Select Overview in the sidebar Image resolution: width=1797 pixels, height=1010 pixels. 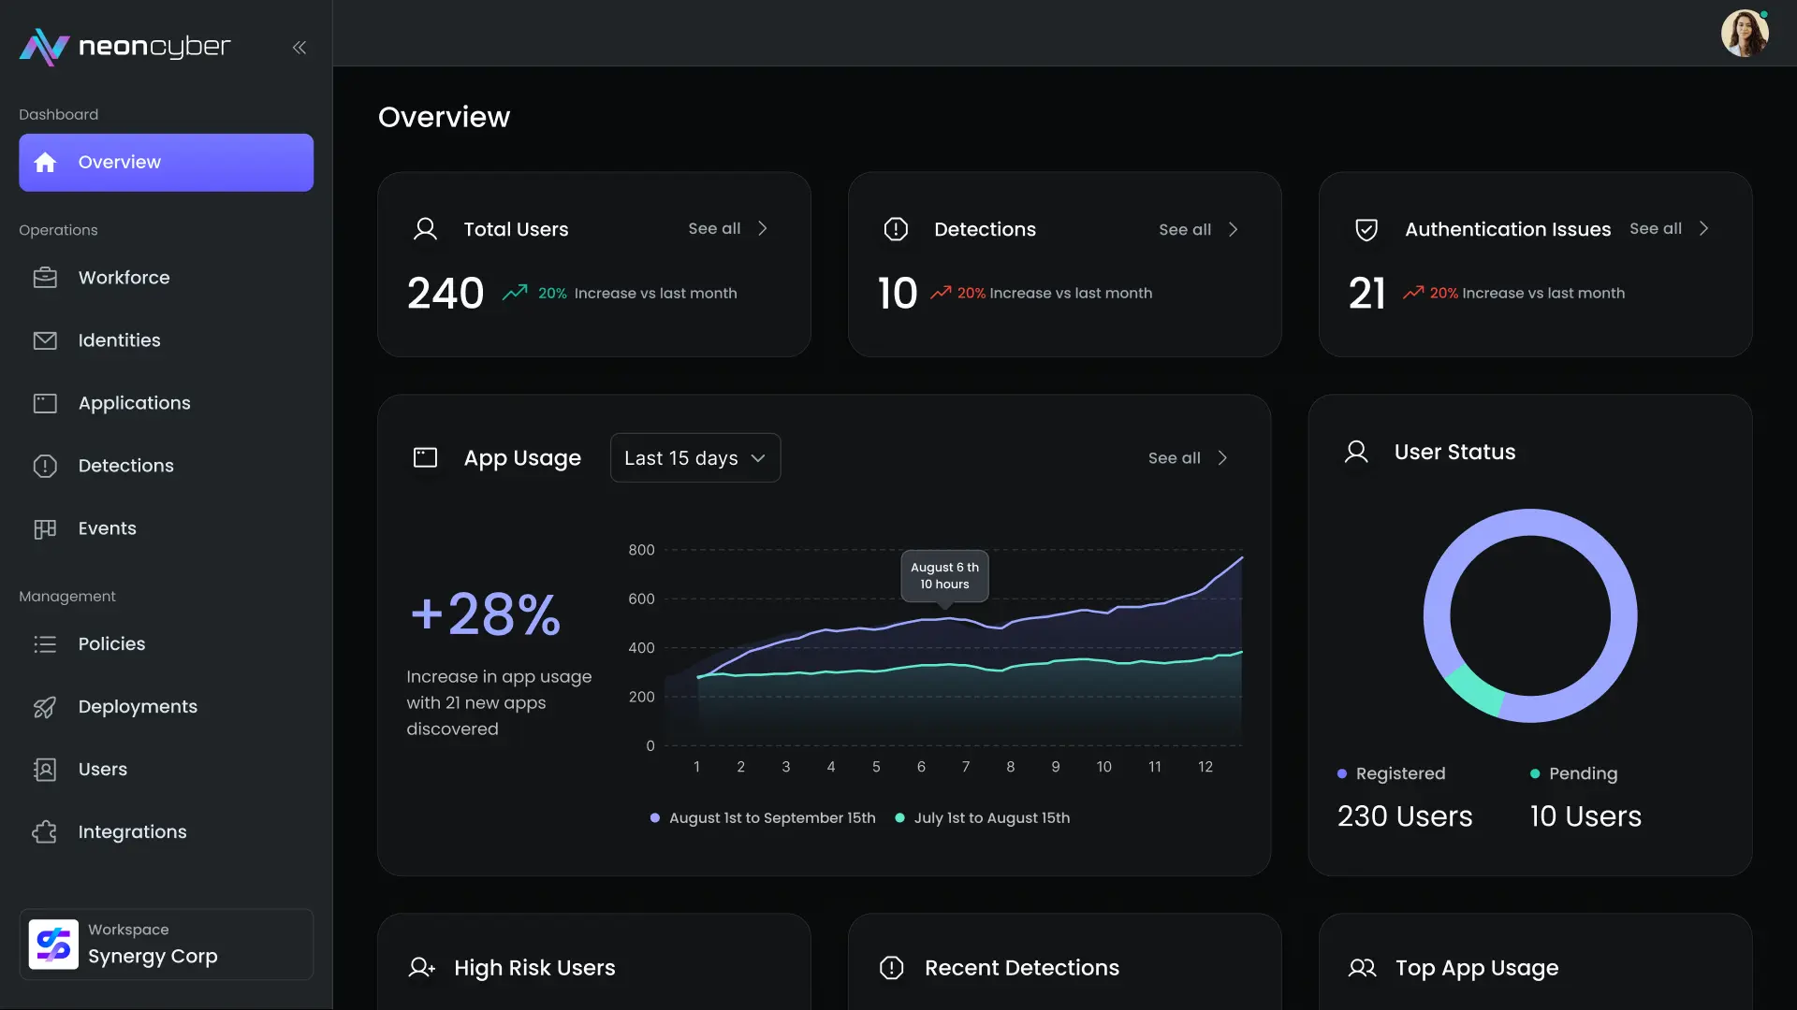click(166, 163)
